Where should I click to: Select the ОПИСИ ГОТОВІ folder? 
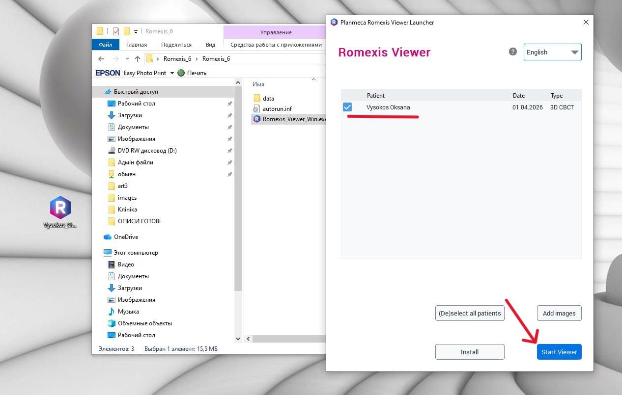(139, 221)
